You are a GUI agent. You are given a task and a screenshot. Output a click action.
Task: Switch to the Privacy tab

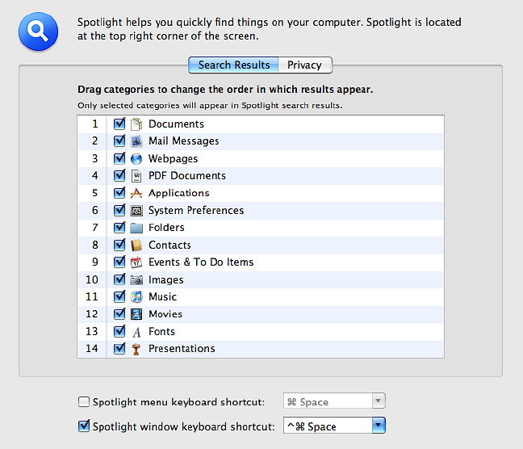[305, 65]
